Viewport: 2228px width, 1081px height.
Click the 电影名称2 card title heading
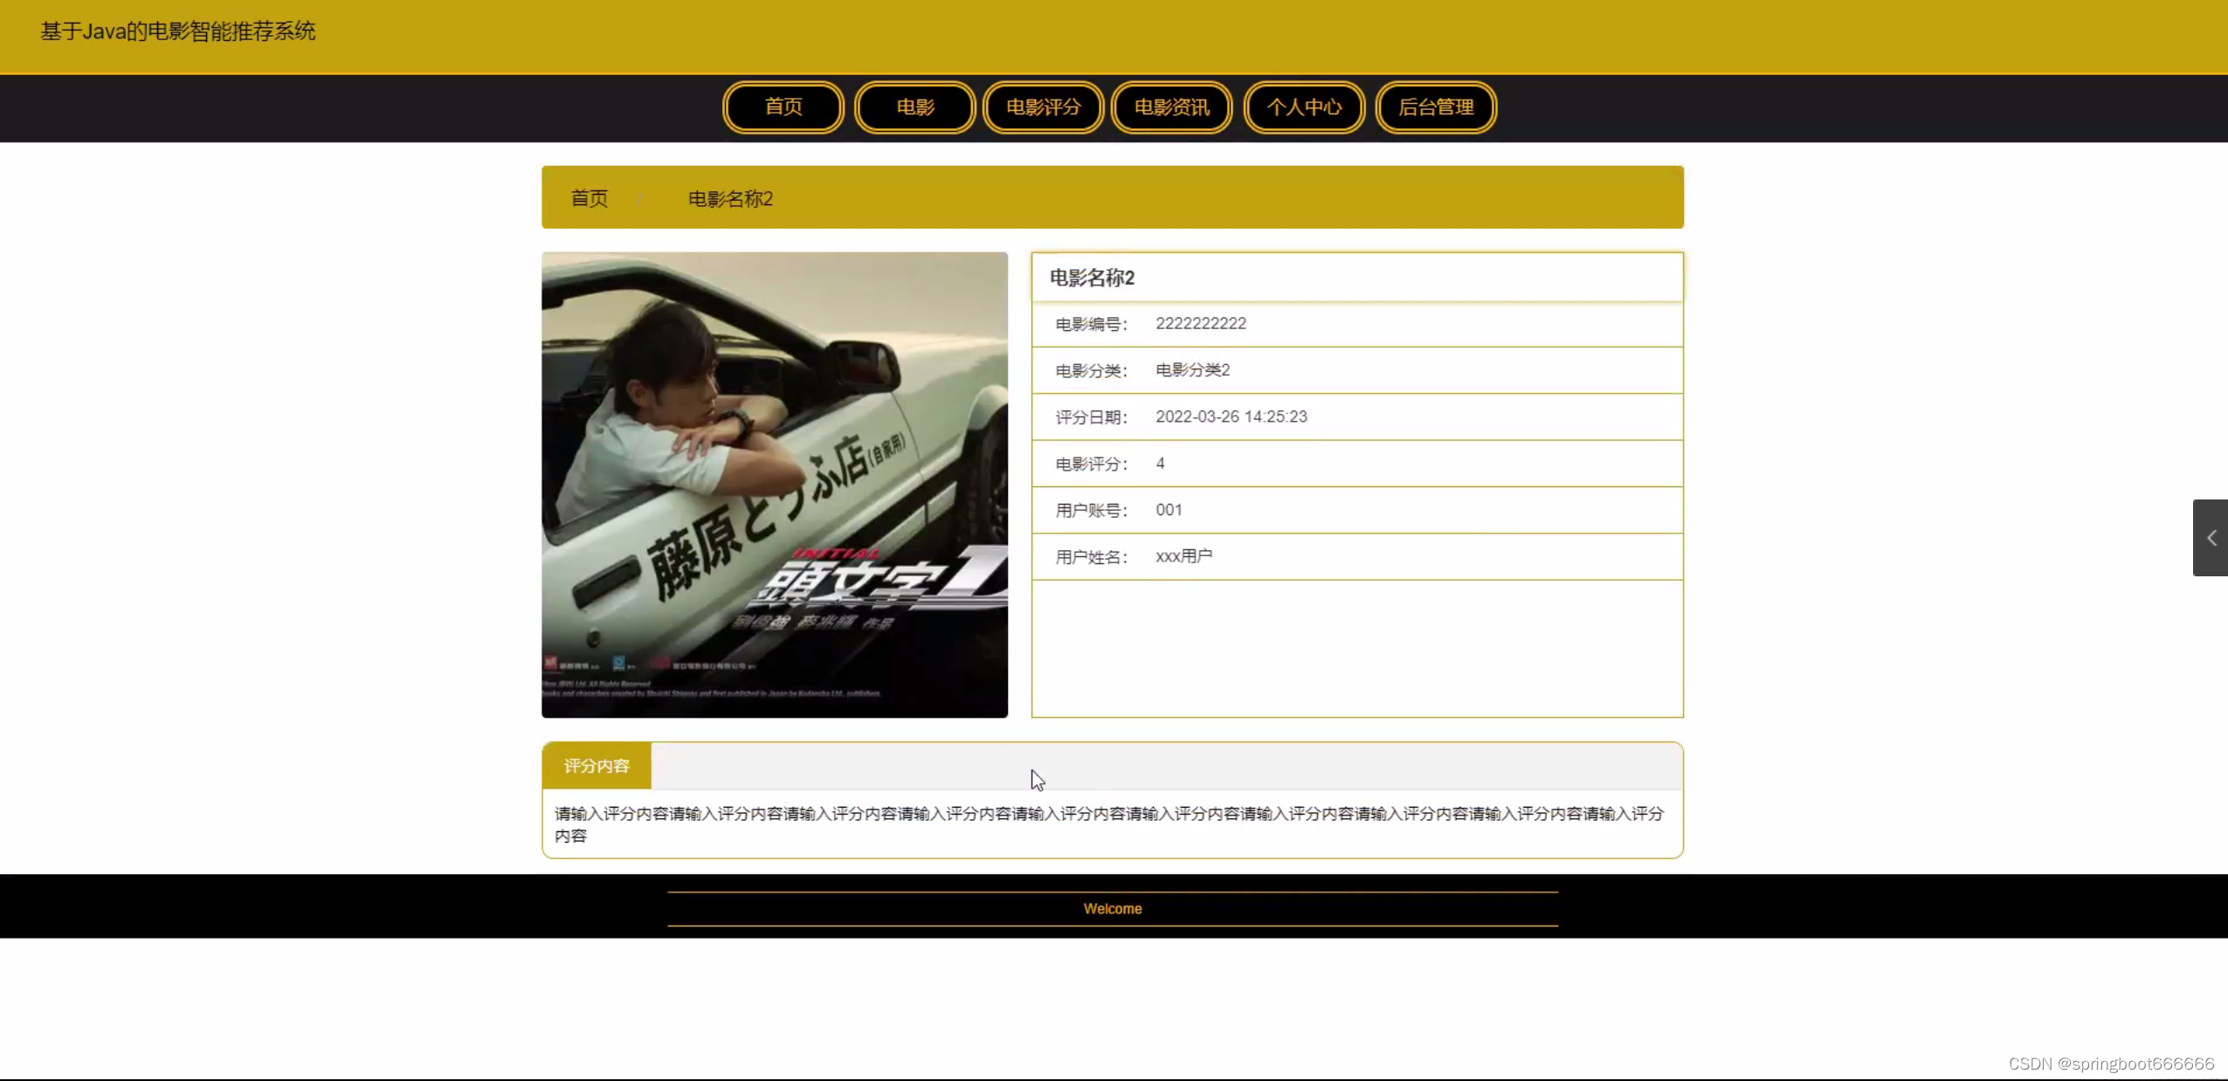point(1092,278)
